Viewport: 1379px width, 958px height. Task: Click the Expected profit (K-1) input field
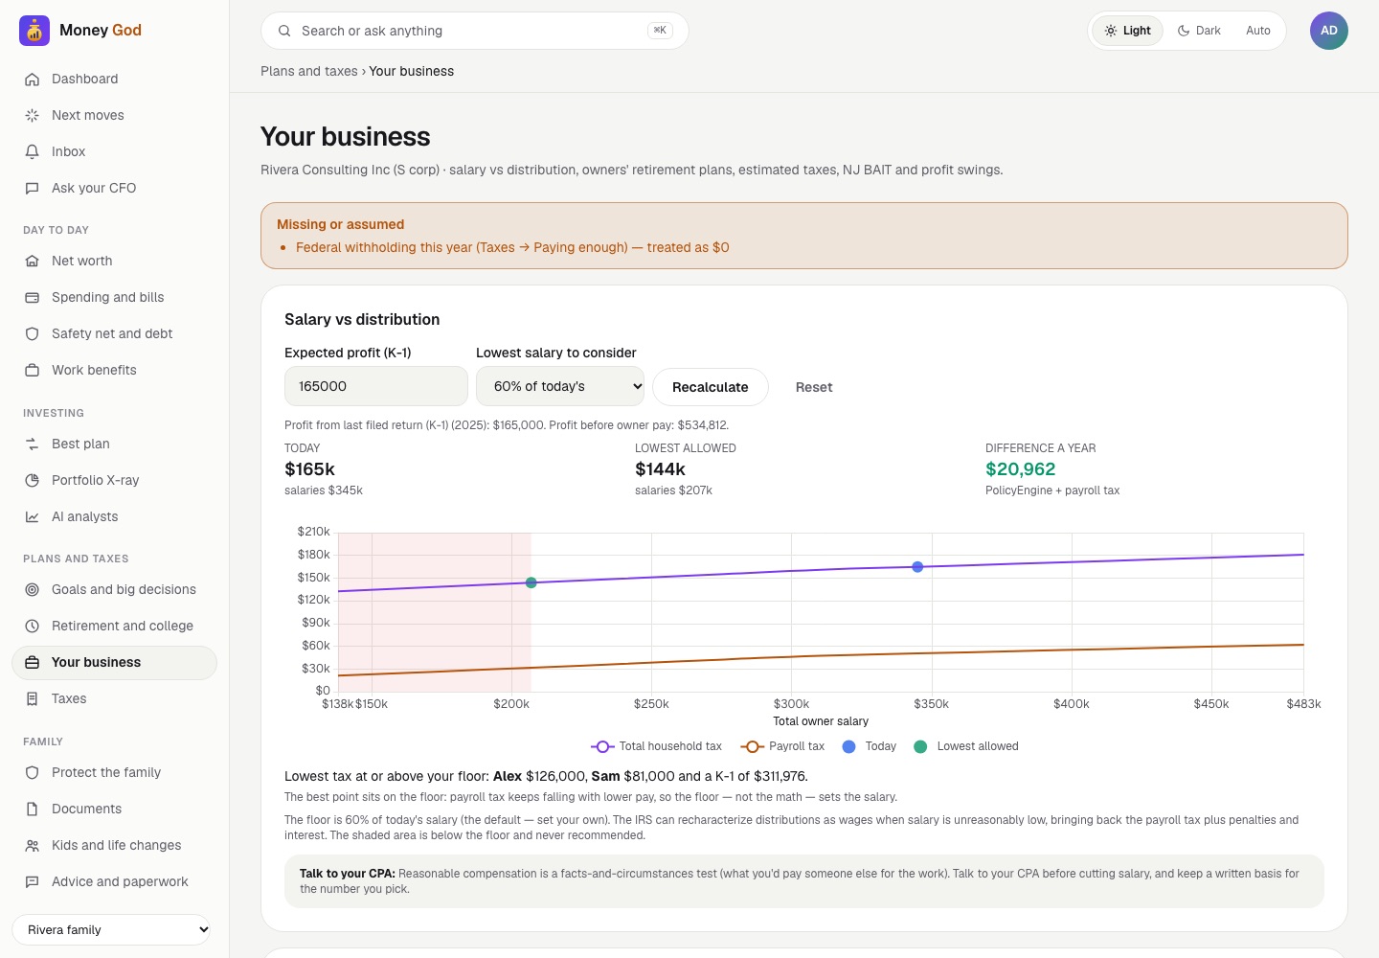(x=376, y=386)
